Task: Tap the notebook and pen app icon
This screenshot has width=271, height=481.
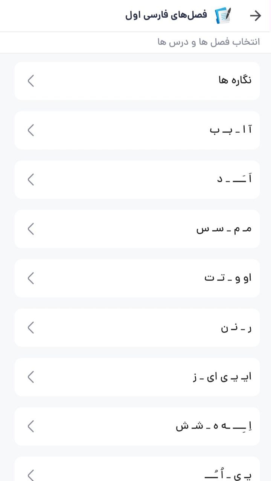Action: pos(223,15)
